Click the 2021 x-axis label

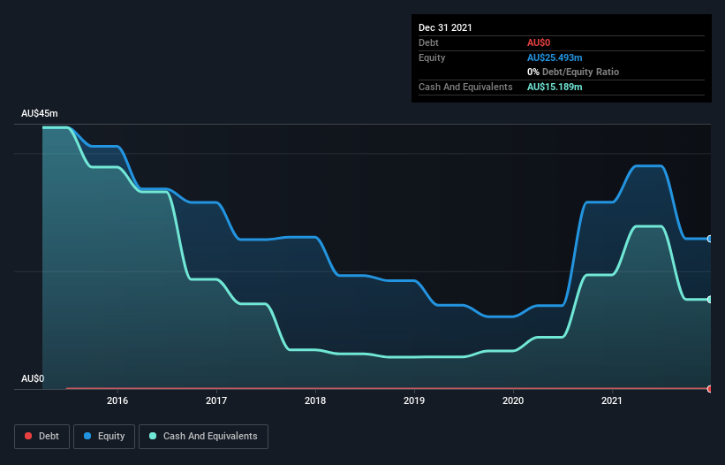point(612,400)
